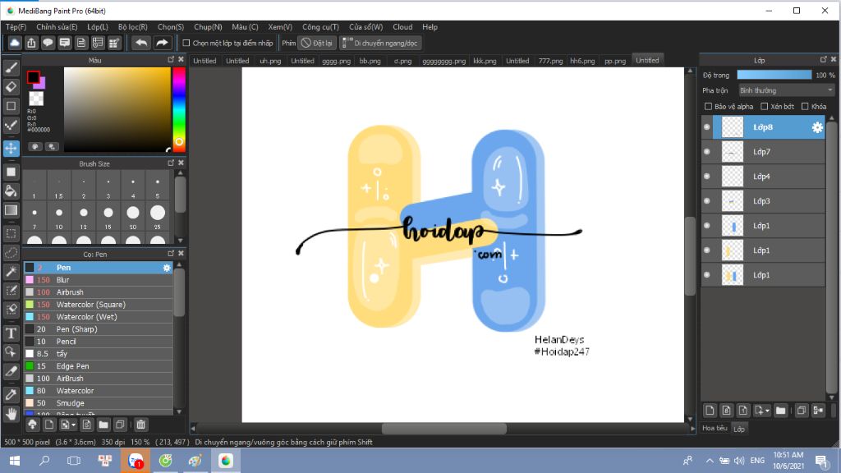Click the rainbow hue strip
The width and height of the screenshot is (841, 473).
pos(178,109)
